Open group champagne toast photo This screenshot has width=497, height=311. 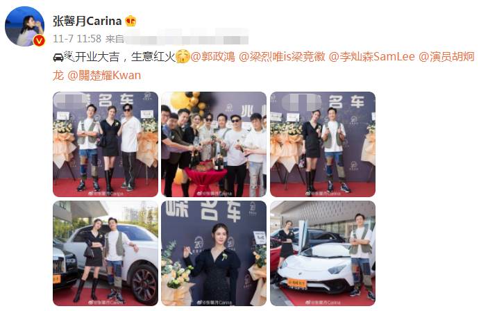[x=214, y=144]
